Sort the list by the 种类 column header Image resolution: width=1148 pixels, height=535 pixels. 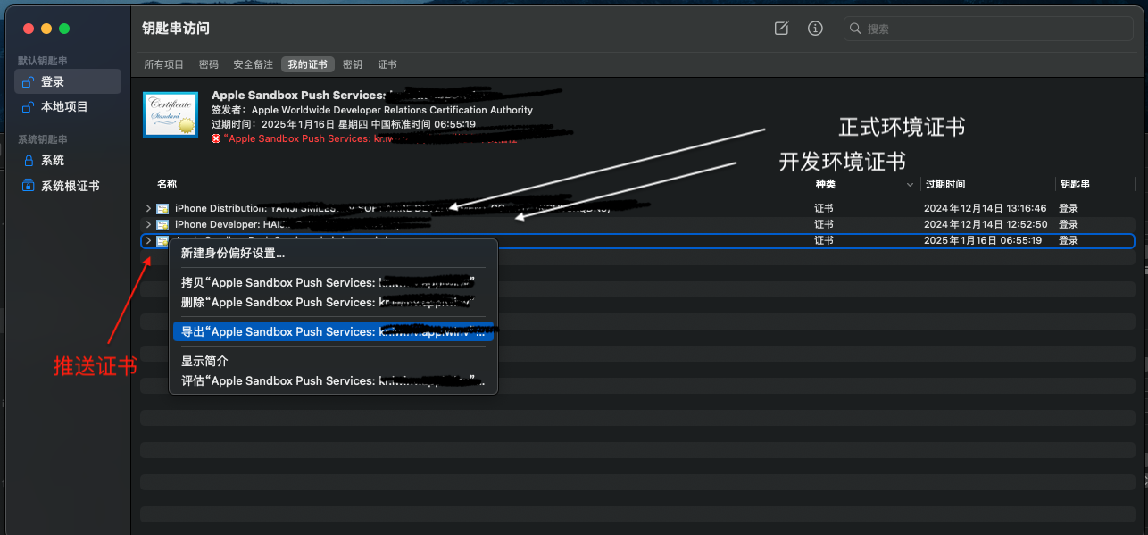pos(824,184)
